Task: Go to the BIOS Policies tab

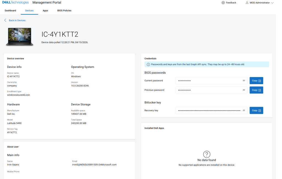Action: [x=64, y=11]
